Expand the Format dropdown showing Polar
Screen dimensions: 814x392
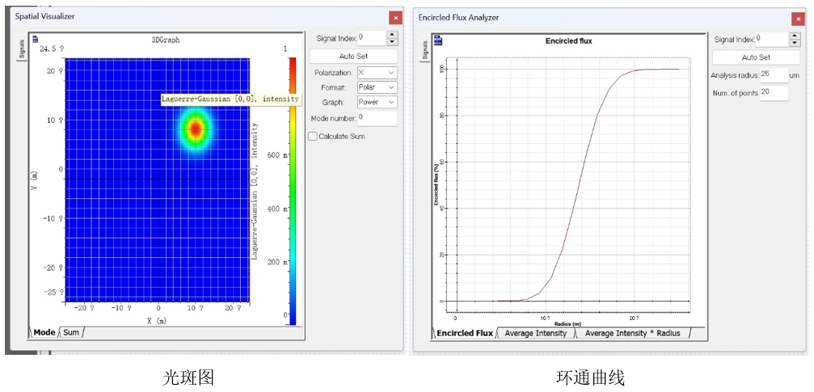tap(377, 87)
